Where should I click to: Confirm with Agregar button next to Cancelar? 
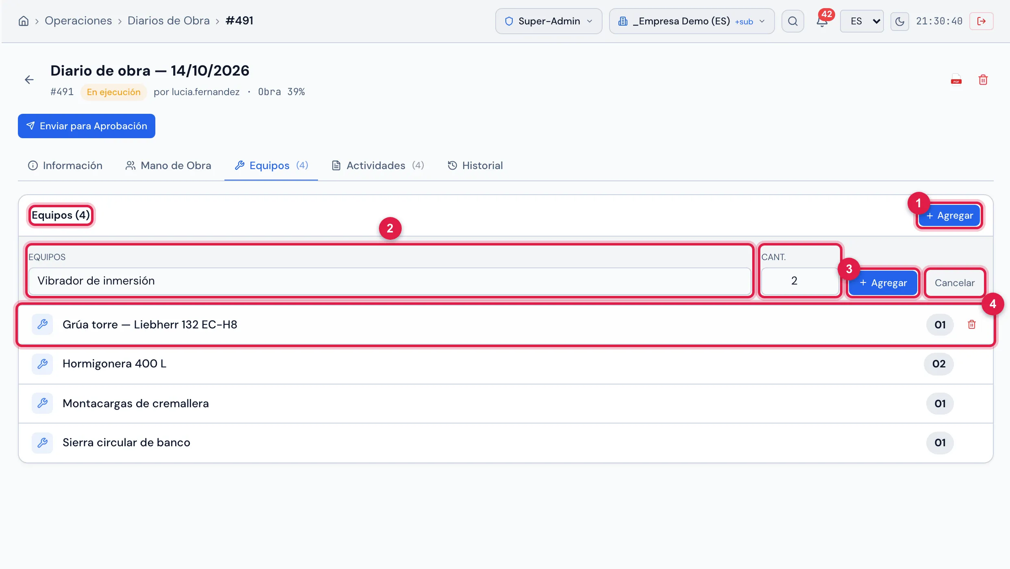[883, 283]
